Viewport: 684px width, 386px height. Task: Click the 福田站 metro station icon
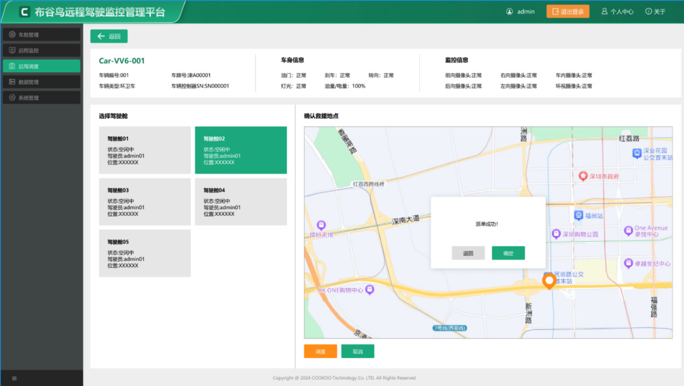(x=578, y=216)
